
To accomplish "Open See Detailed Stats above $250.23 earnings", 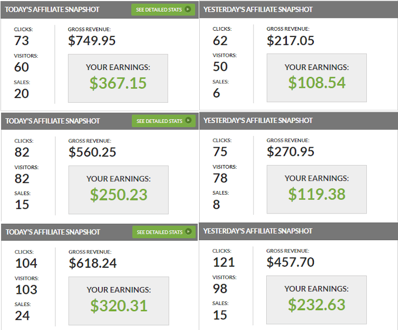I will coord(162,121).
